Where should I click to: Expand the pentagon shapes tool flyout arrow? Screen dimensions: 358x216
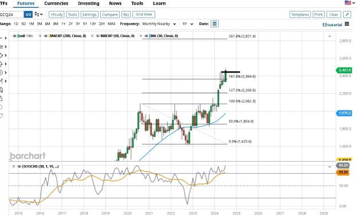coord(6,55)
